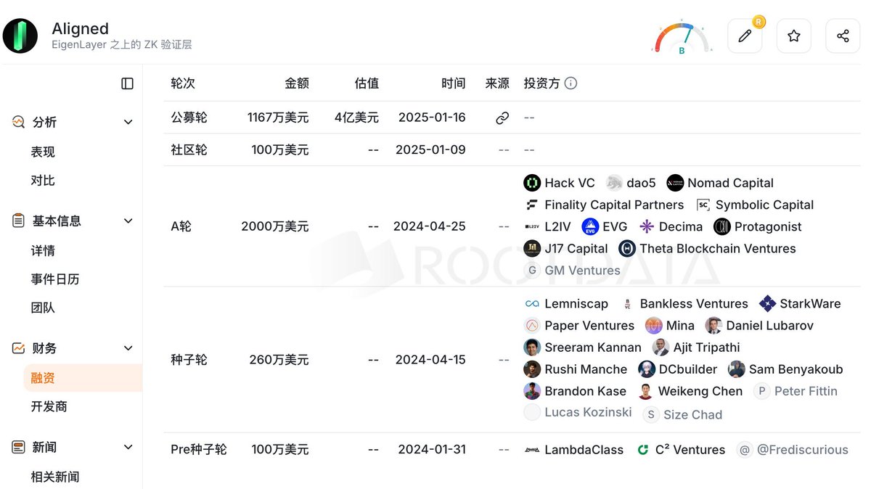Click the StarkWare logo icon
The width and height of the screenshot is (871, 489).
pyautogui.click(x=767, y=303)
